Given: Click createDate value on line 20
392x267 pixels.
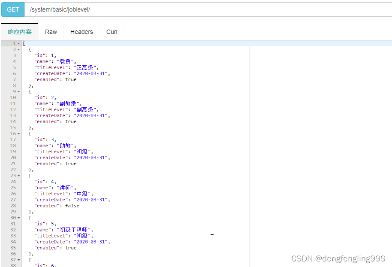Looking at the screenshot, I should click(91, 158).
